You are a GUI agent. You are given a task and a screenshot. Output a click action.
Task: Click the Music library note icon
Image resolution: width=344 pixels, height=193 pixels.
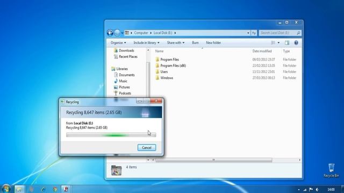tap(116, 81)
